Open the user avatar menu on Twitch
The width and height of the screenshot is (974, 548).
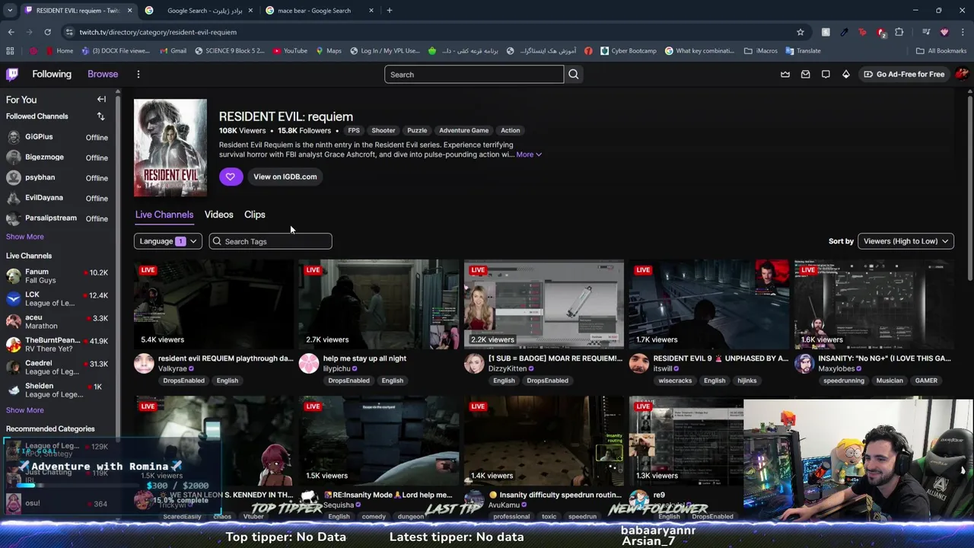point(962,74)
